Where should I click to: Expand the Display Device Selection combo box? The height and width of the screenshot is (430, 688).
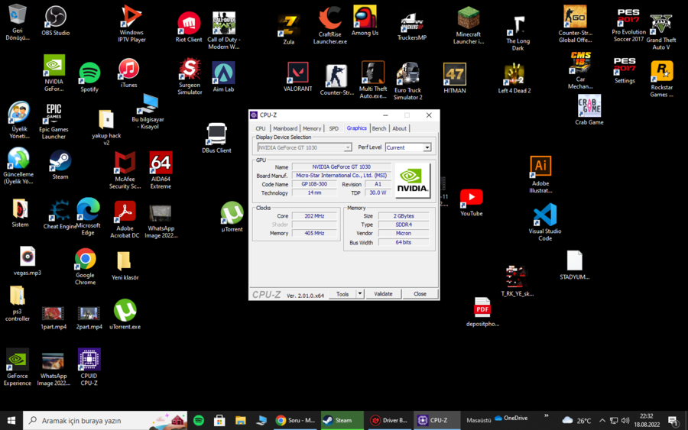click(x=348, y=147)
